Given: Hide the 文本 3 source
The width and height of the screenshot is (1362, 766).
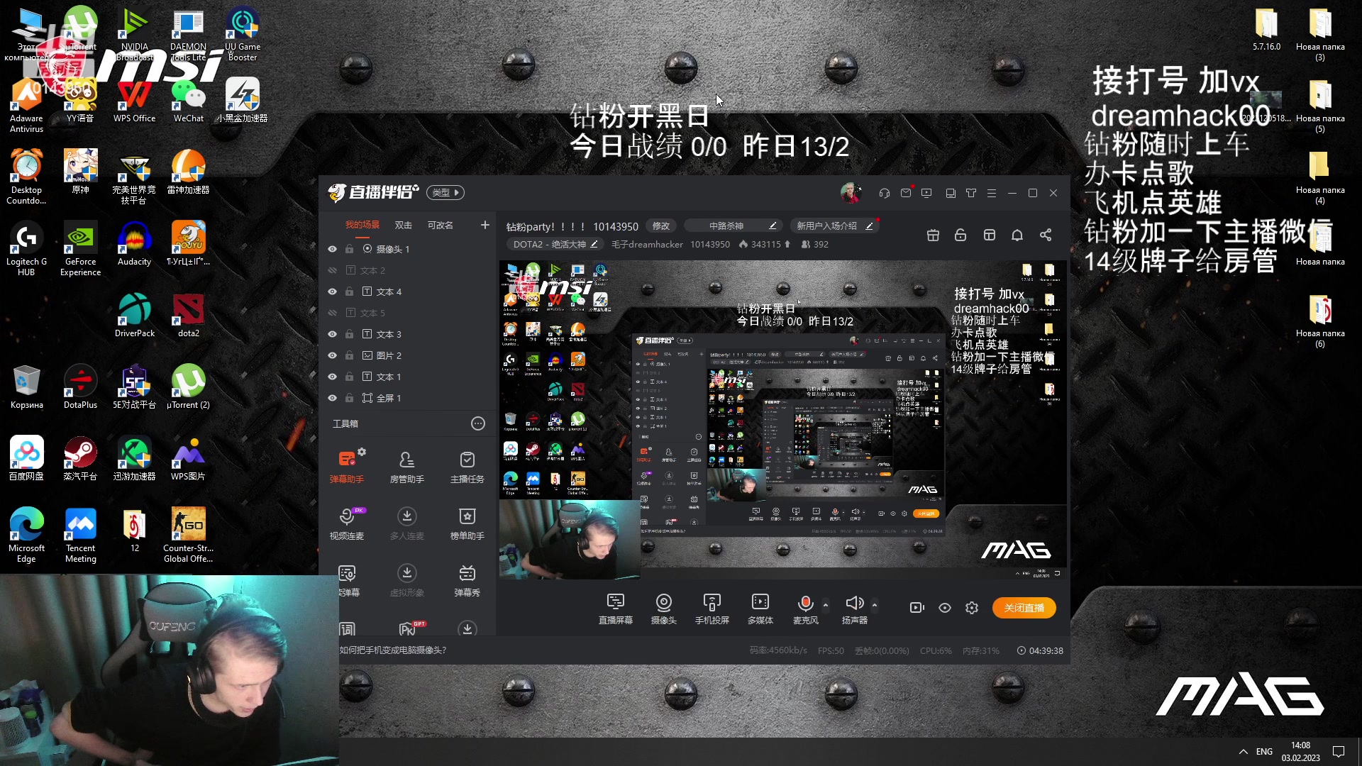Looking at the screenshot, I should (x=332, y=334).
